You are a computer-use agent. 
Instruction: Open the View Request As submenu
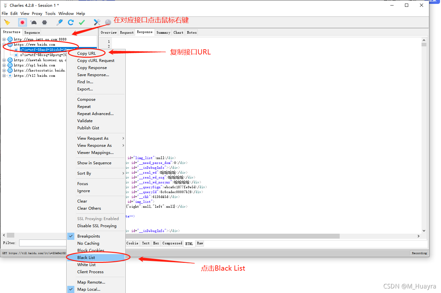(96, 138)
